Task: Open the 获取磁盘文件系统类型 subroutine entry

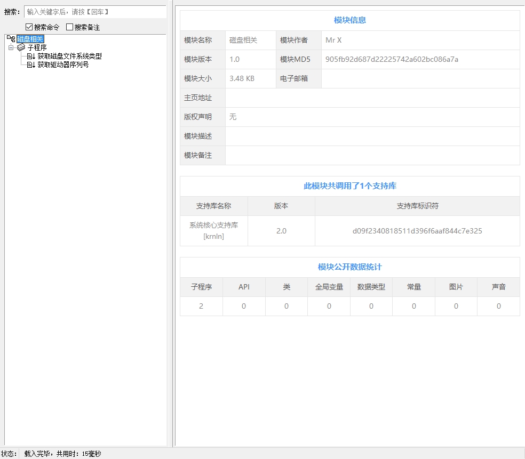Action: (69, 56)
